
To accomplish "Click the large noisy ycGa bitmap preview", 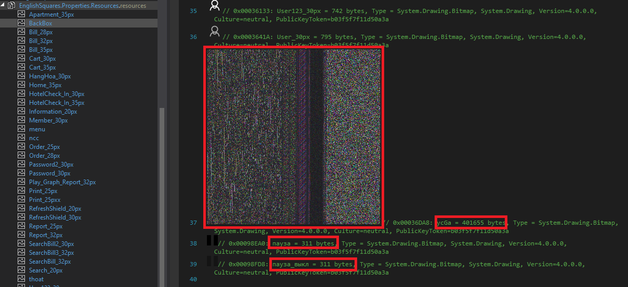I will [294, 138].
